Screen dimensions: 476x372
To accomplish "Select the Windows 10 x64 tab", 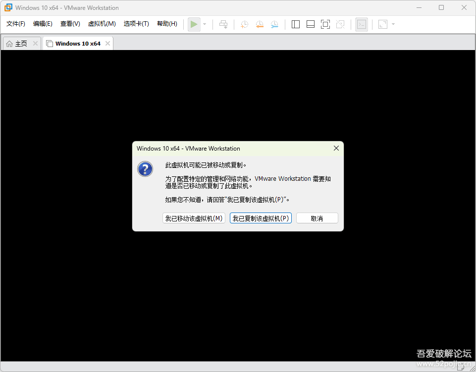I will click(x=77, y=43).
